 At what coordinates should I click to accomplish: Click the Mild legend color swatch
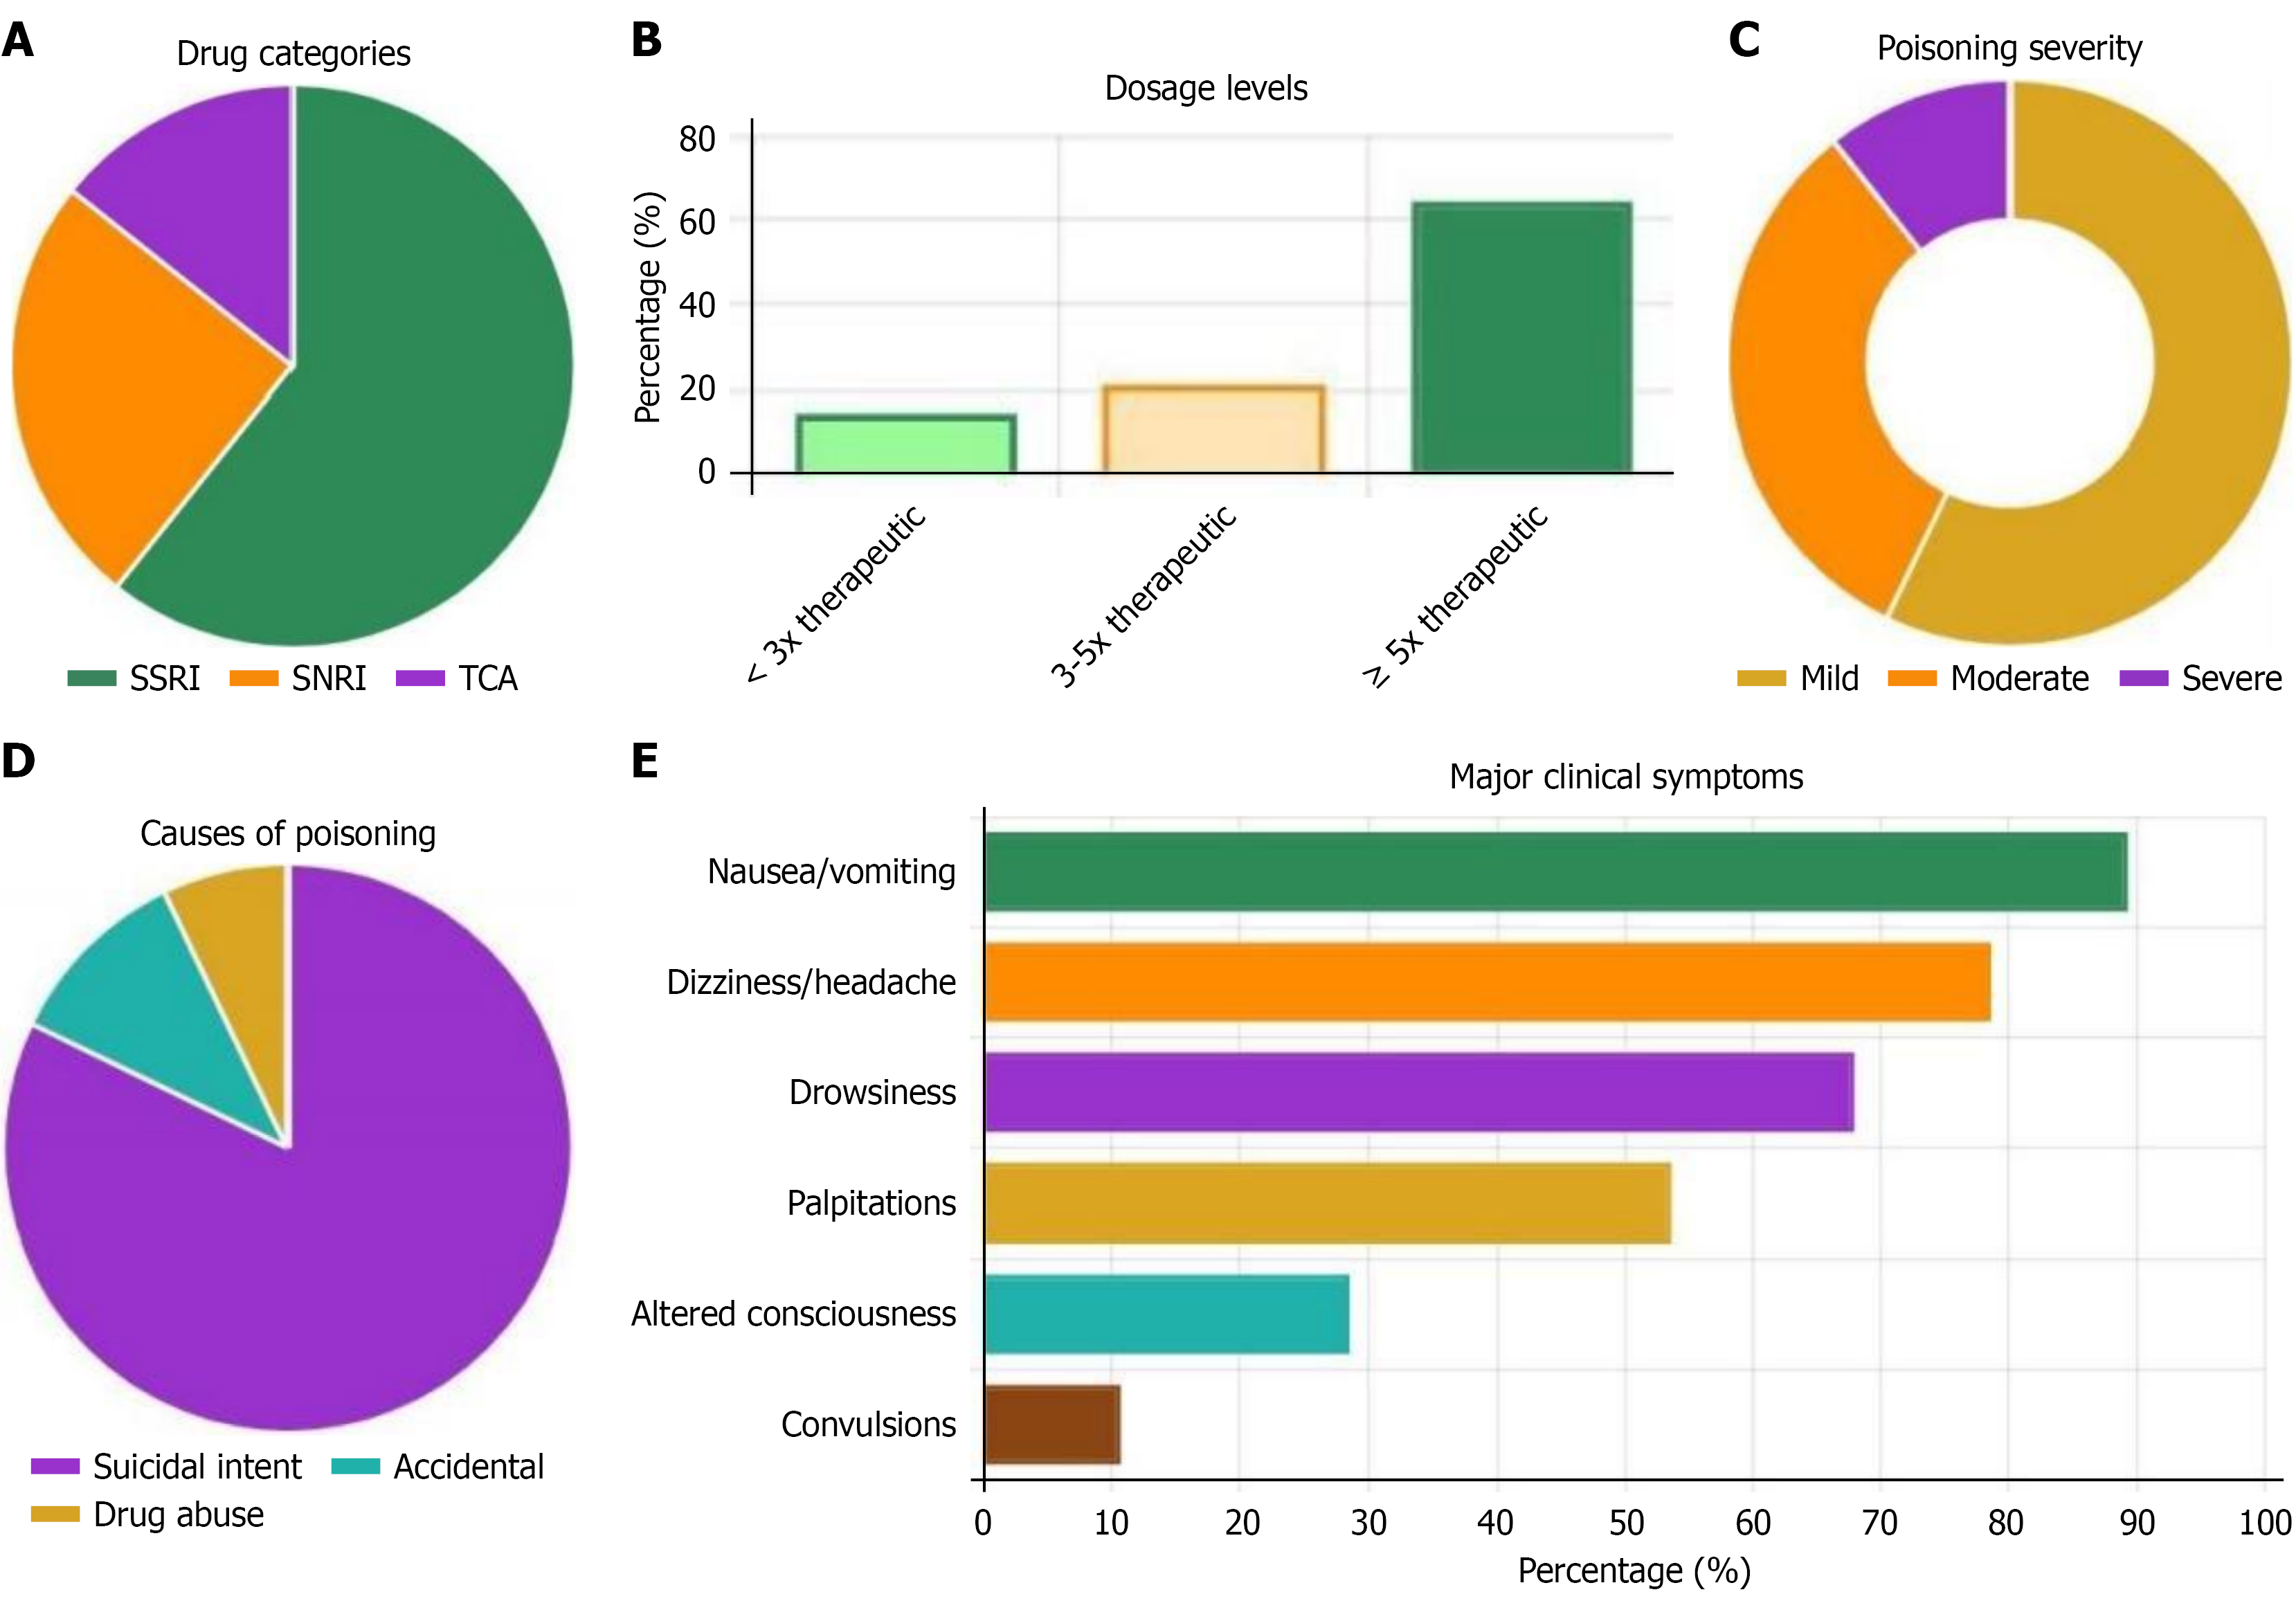pyautogui.click(x=1761, y=678)
